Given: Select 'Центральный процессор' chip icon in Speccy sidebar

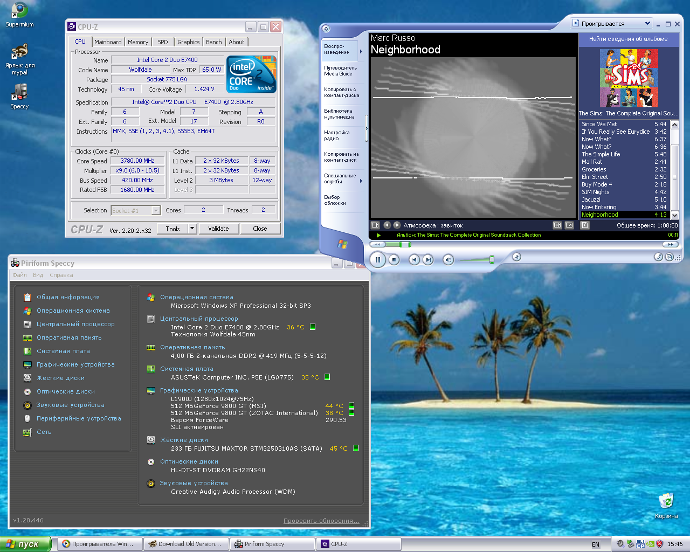Looking at the screenshot, I should pos(27,324).
